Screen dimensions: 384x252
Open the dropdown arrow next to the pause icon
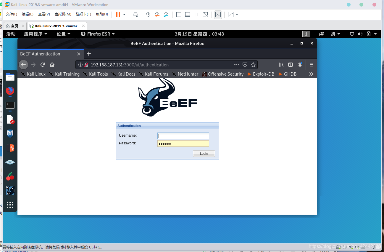tap(124, 15)
